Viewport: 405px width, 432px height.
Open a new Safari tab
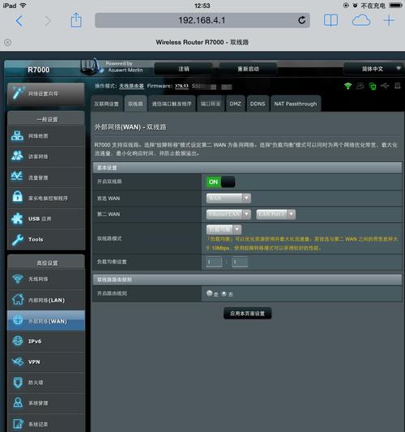(389, 20)
